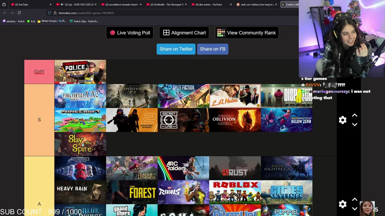Share tier list on Twitter
The image size is (385, 216).
click(176, 49)
